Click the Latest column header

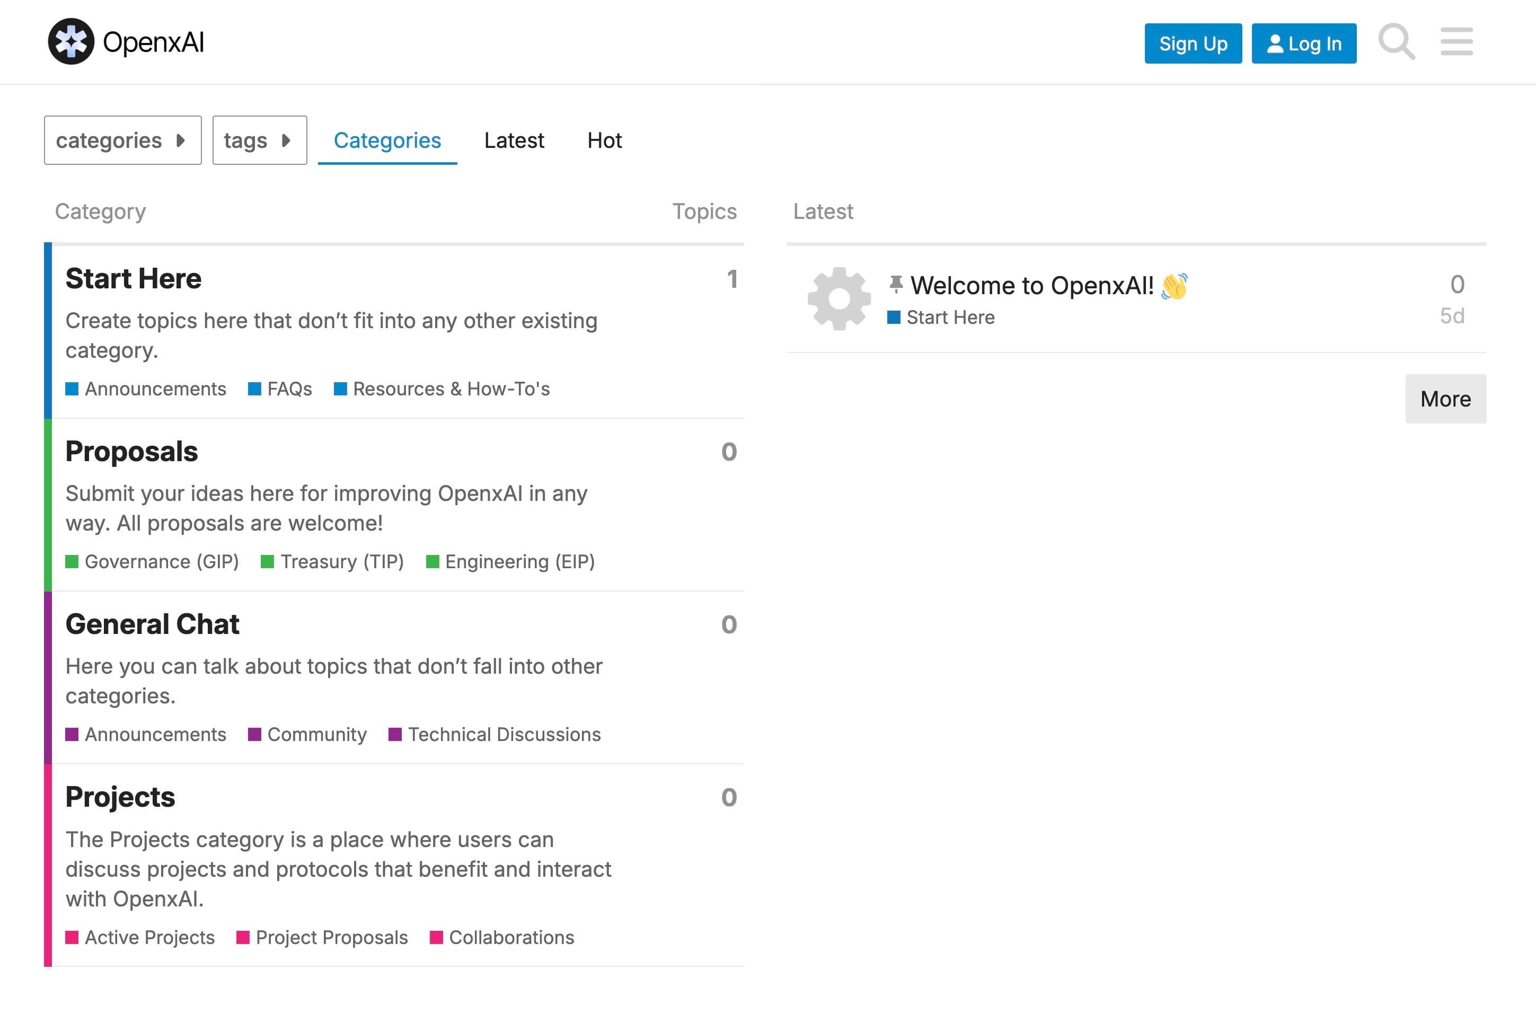(823, 211)
